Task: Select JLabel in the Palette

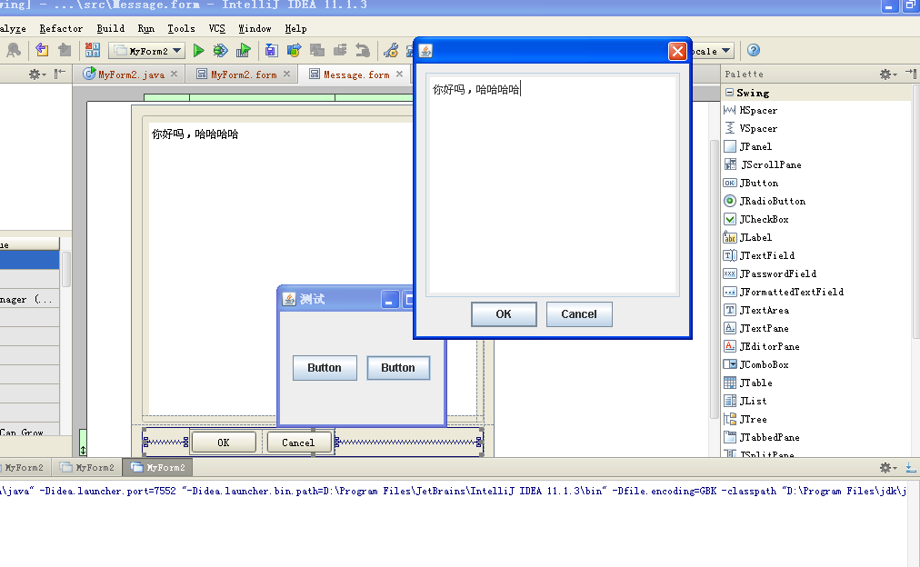Action: 747,237
